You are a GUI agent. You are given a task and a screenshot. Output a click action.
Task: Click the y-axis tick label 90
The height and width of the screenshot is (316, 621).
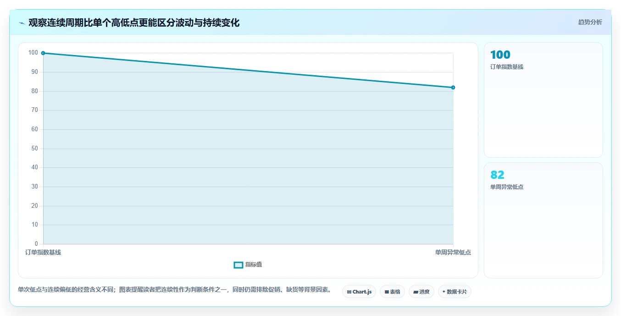[x=35, y=72]
